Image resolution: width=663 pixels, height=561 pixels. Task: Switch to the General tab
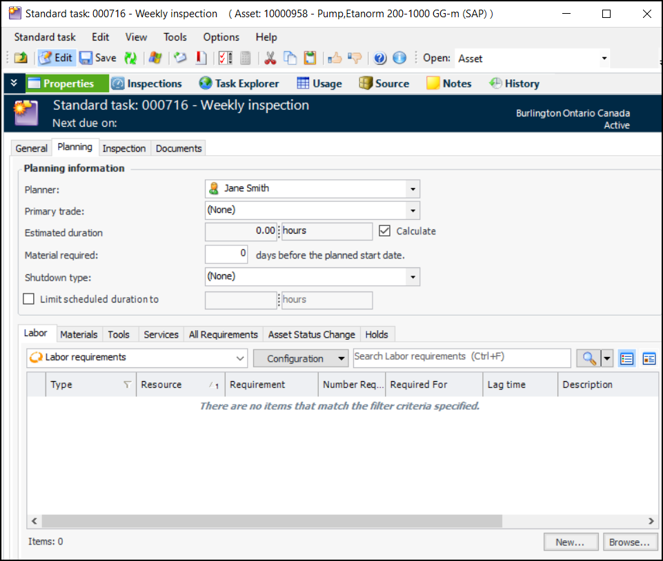31,148
